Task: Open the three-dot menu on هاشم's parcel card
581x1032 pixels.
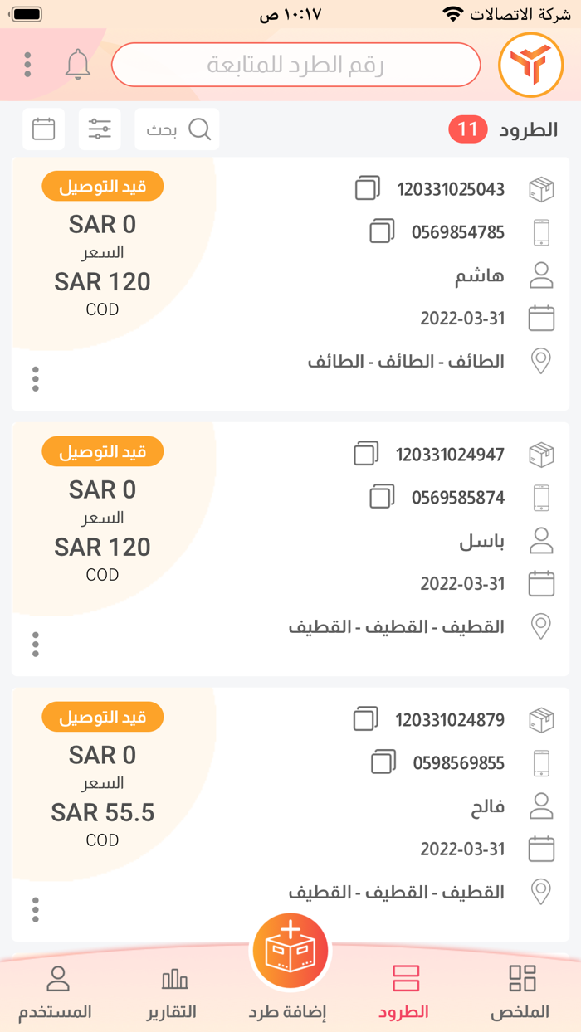Action: tap(35, 378)
